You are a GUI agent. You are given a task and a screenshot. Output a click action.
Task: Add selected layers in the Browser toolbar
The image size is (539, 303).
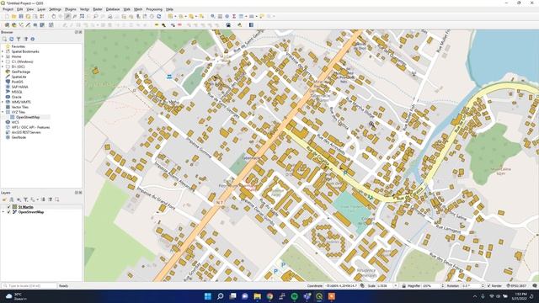[4, 40]
